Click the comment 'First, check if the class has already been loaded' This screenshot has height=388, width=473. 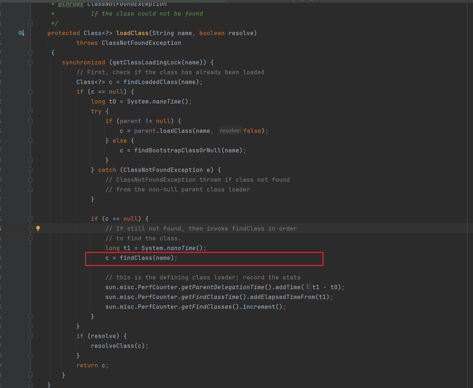(x=170, y=72)
